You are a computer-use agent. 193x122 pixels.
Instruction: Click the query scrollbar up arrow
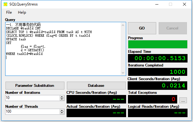[123, 25]
